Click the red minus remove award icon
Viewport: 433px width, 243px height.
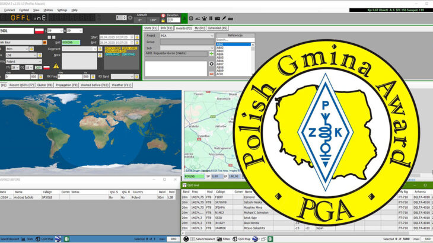pos(212,73)
